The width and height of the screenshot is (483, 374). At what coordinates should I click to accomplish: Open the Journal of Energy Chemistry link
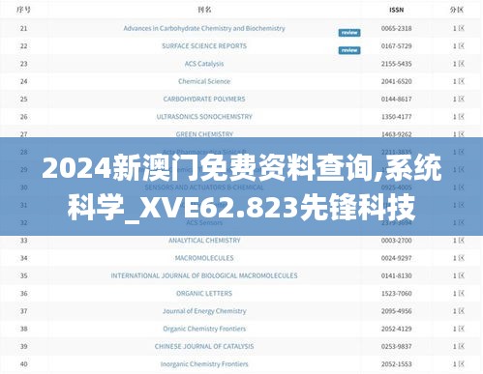204,311
